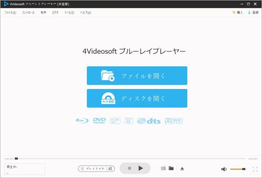Take a snapshot with the camera icon
262x178 pixels.
coord(163,168)
